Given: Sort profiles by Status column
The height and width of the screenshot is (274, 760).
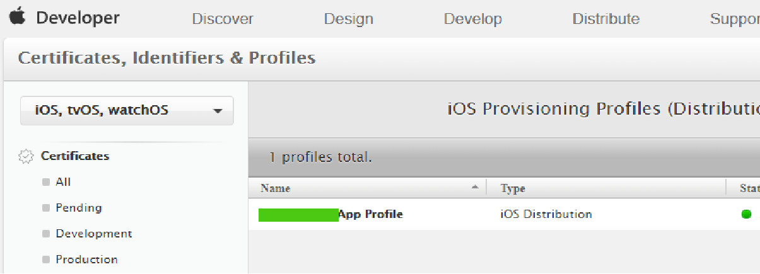Looking at the screenshot, I should point(750,188).
